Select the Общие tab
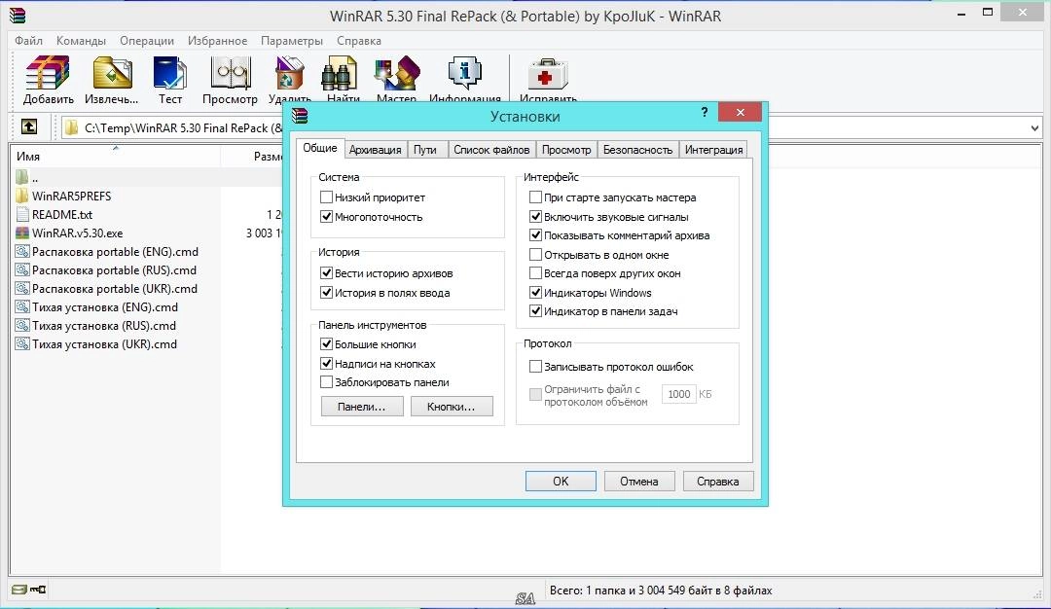The image size is (1051, 609). click(320, 148)
